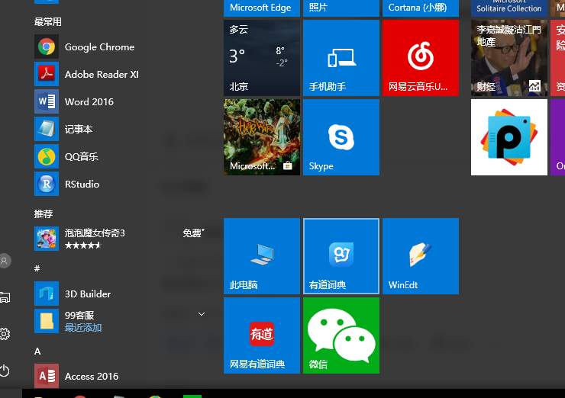Open the 微信 WeChat tile

pos(341,335)
